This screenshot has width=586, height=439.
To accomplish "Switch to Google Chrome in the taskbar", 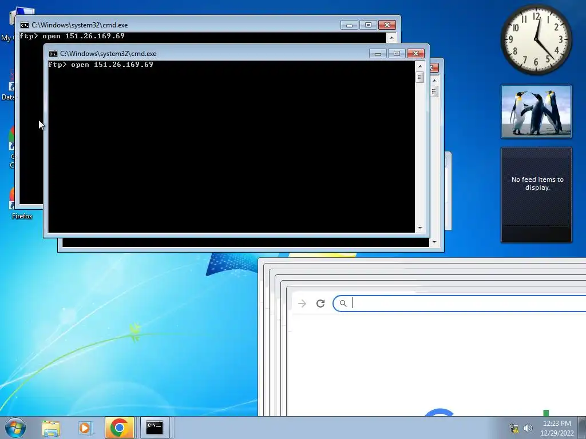I will tap(119, 428).
